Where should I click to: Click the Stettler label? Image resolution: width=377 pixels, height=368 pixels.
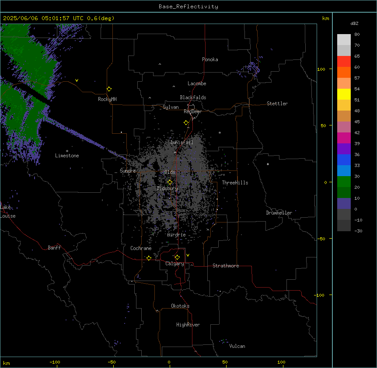click(277, 104)
